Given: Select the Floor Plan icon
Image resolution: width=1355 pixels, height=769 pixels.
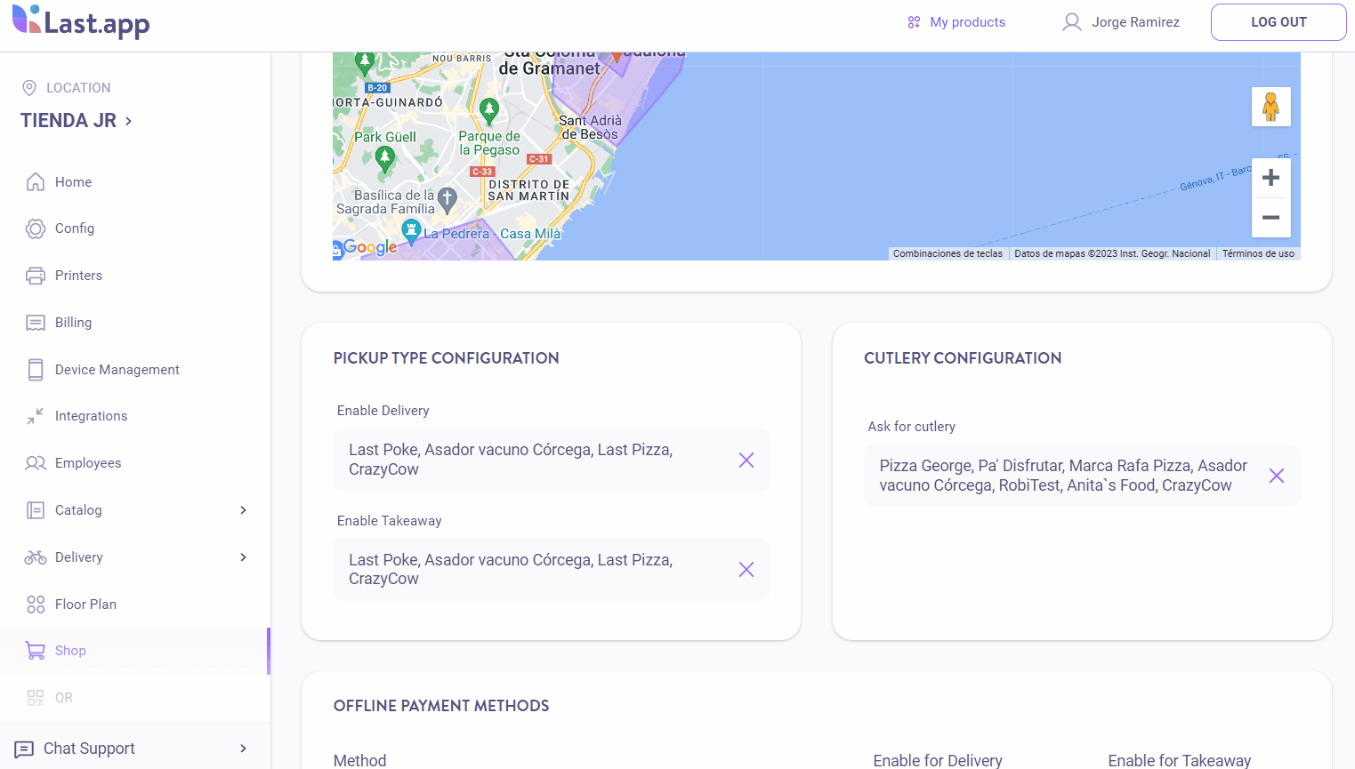Looking at the screenshot, I should [36, 604].
